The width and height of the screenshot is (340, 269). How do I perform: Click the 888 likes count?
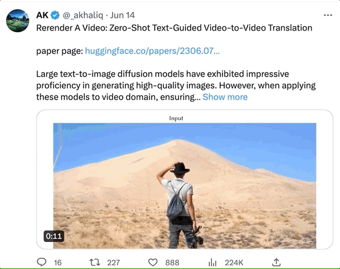[172, 263]
